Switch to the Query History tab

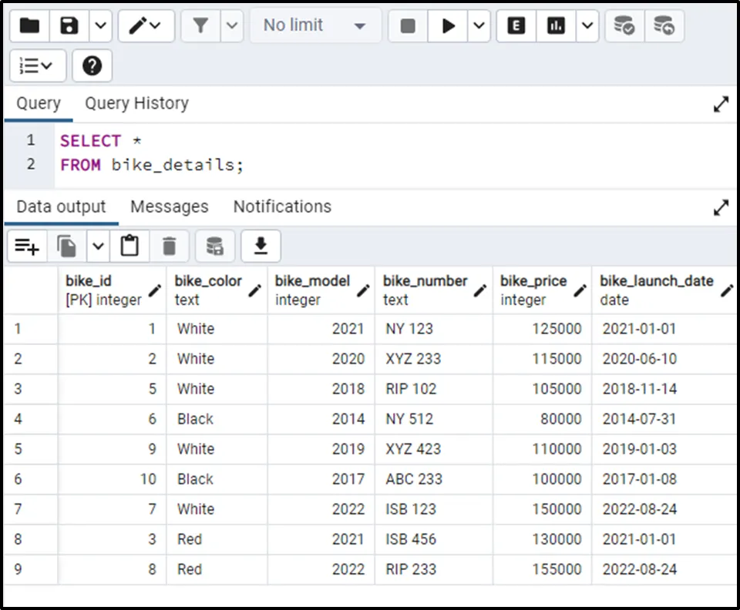pos(136,103)
